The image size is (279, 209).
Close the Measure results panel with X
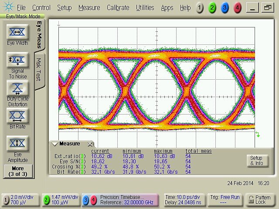pos(90,144)
